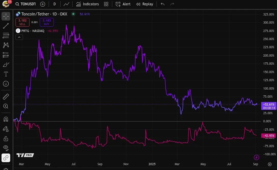Create an Alert
The width and height of the screenshot is (277, 170).
pyautogui.click(x=123, y=4)
